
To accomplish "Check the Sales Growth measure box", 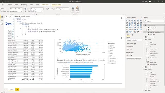I will (147, 28).
